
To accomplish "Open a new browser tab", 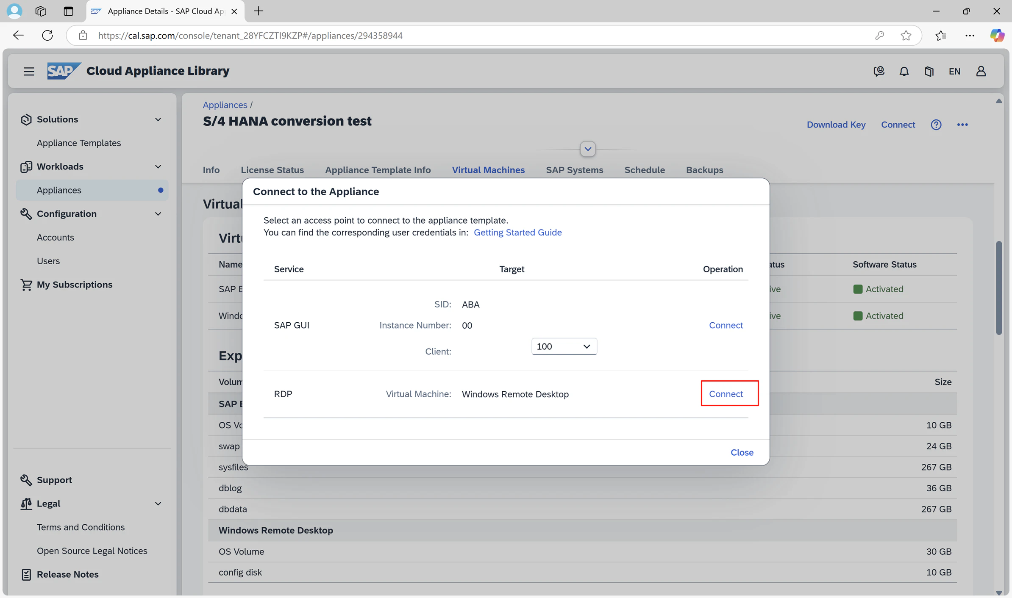I will (259, 11).
